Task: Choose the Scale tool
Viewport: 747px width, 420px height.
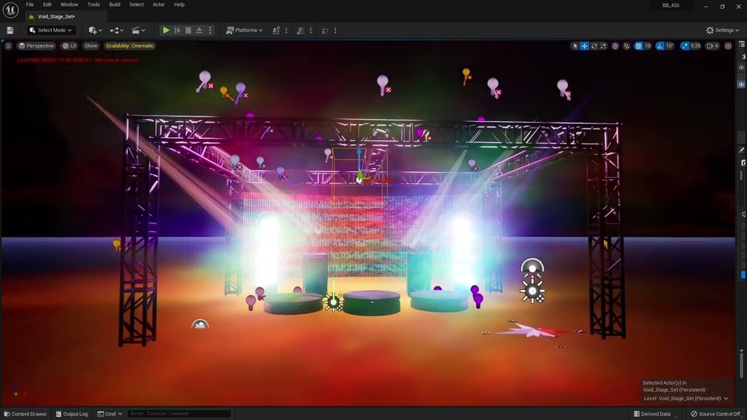Action: (x=603, y=46)
